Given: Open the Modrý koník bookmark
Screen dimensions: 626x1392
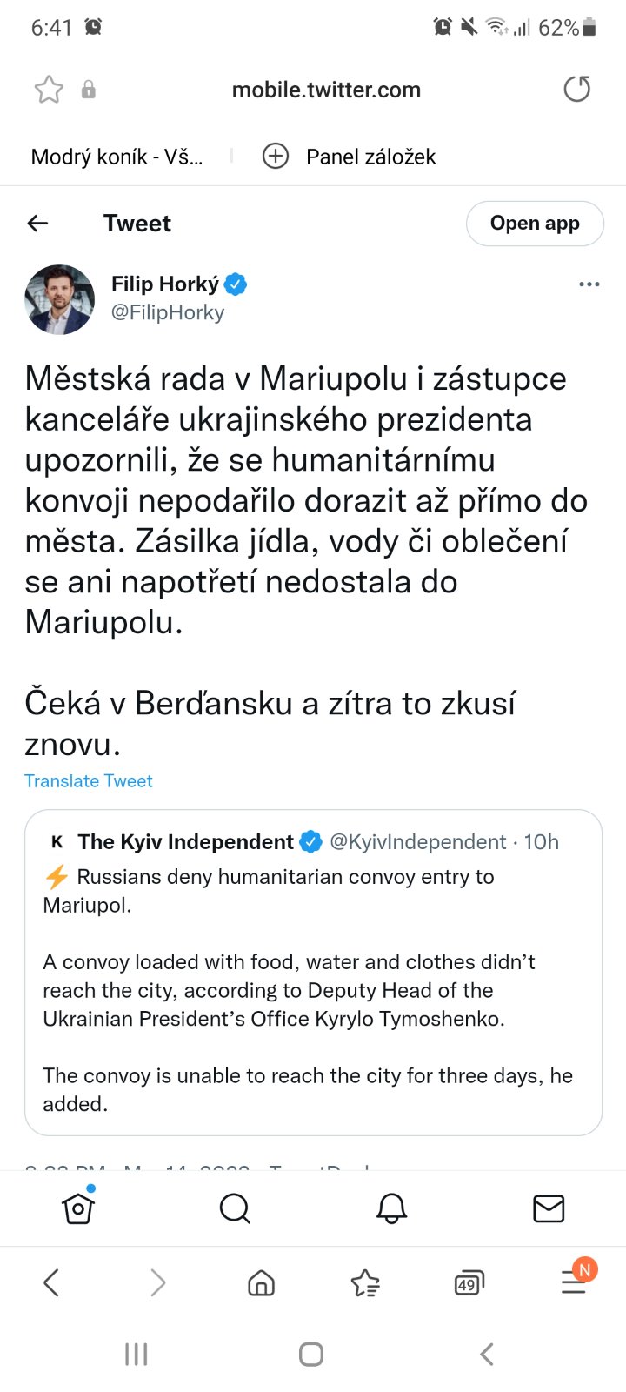Looking at the screenshot, I should coord(117,157).
